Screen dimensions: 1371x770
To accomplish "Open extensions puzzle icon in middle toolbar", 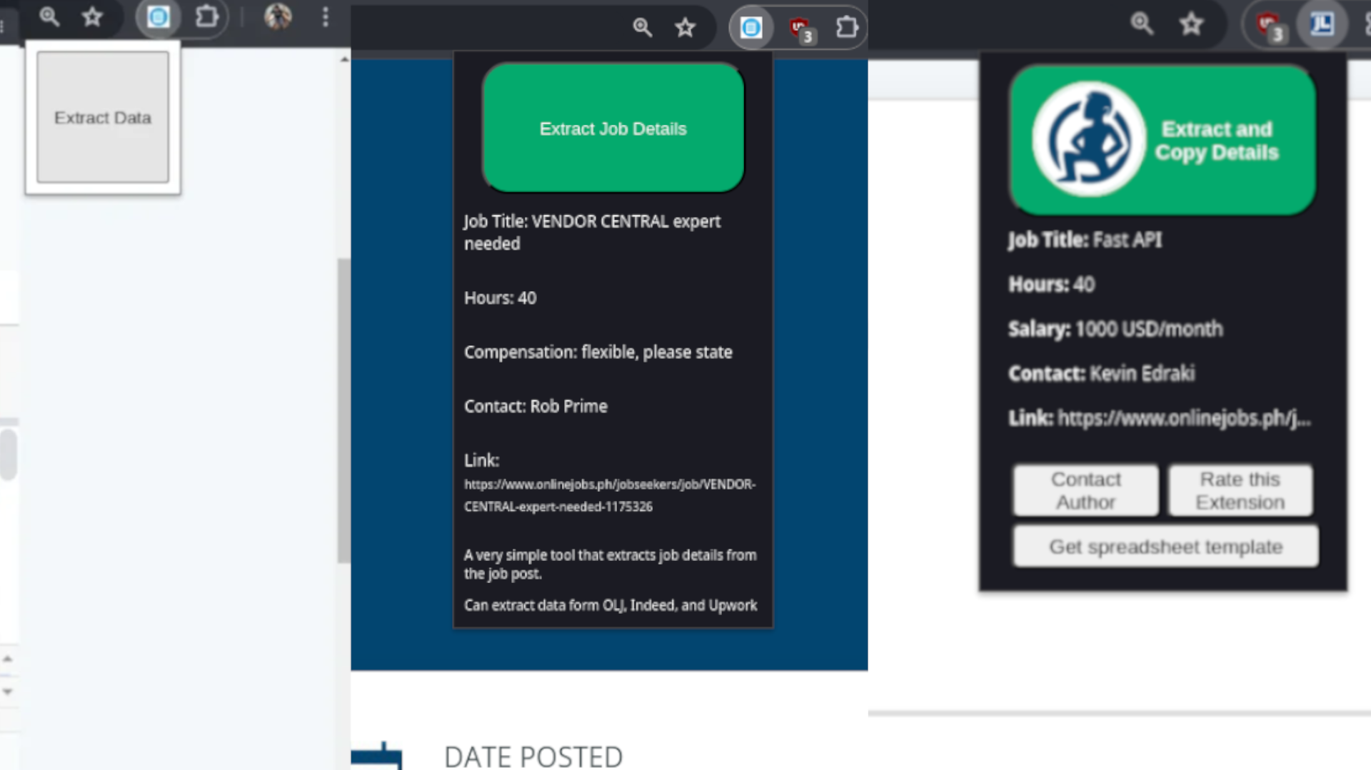I will click(847, 28).
